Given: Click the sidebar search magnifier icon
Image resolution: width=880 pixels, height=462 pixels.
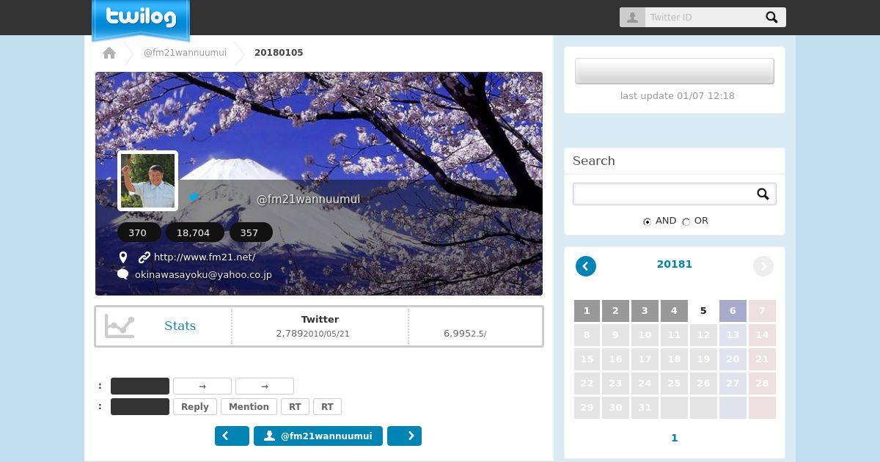Looking at the screenshot, I should pos(763,194).
